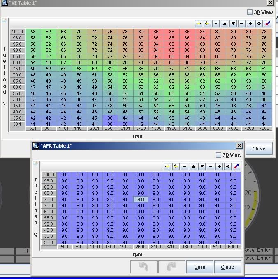Click AFR Table rpm bin 6000
This screenshot has width=278, height=279.
point(233,247)
